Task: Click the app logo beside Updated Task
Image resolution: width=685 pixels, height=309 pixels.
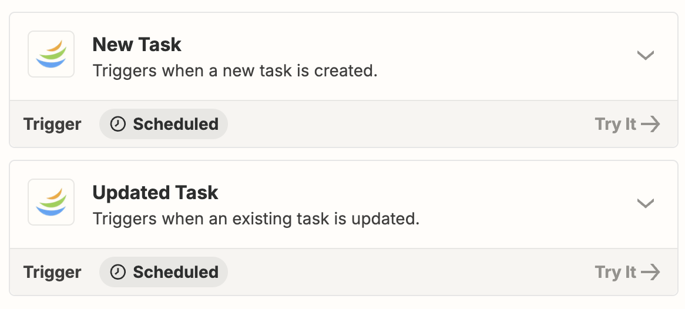Action: point(51,202)
